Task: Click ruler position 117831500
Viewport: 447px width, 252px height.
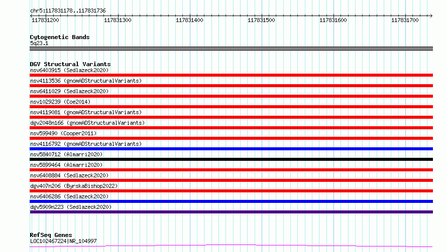Action: tap(261, 20)
